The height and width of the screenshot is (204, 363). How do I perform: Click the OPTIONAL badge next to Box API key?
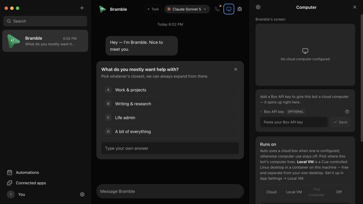(296, 112)
